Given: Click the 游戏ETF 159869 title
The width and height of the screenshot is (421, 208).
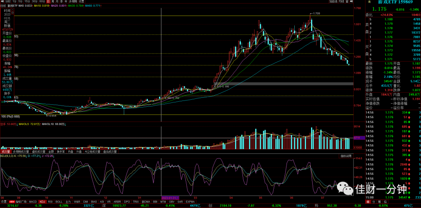Looking at the screenshot, I should click(x=395, y=2).
